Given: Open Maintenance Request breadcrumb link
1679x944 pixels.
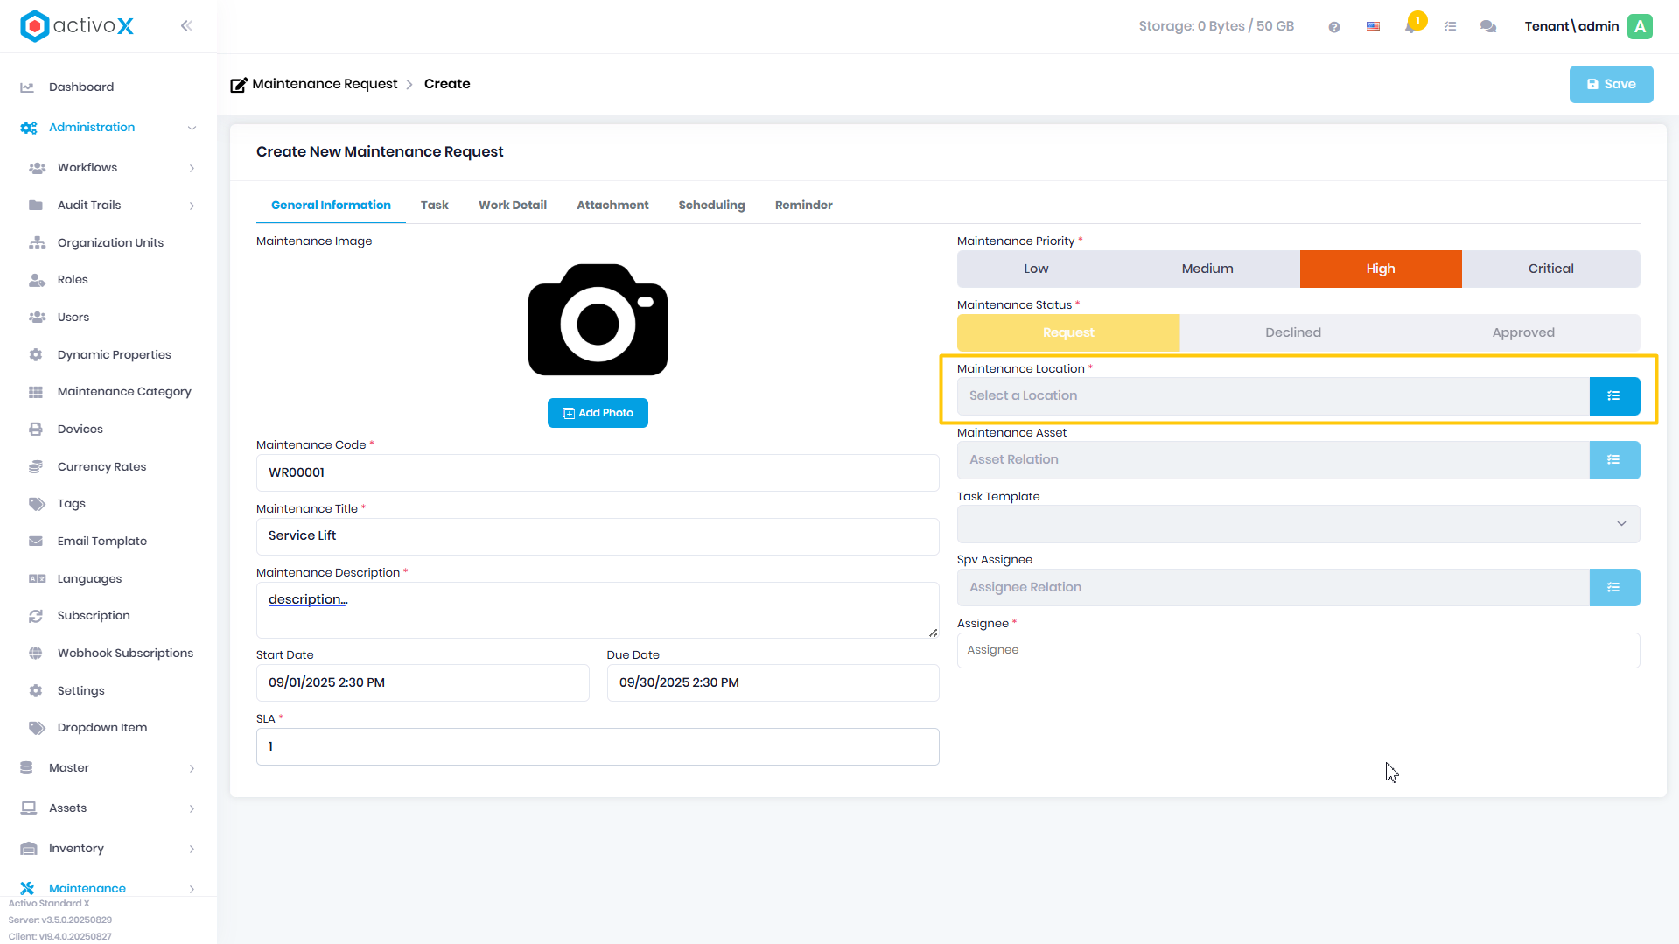Looking at the screenshot, I should point(325,84).
